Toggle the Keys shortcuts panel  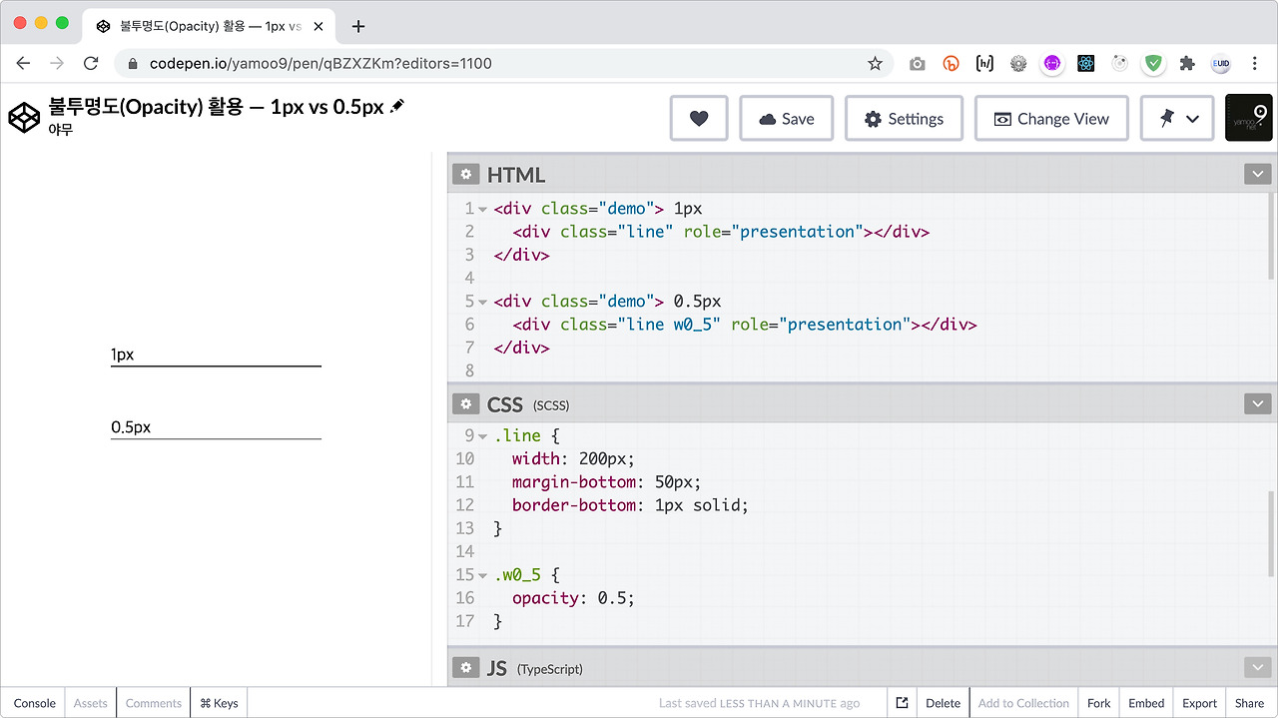(219, 703)
